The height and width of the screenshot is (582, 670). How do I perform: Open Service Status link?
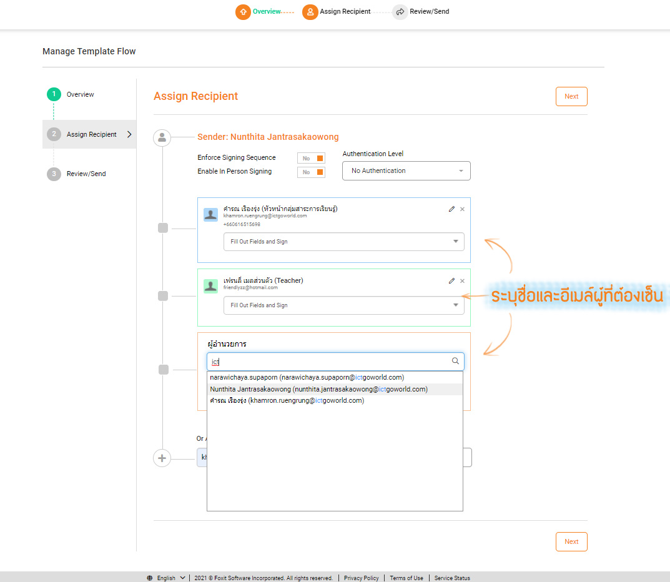pyautogui.click(x=452, y=578)
